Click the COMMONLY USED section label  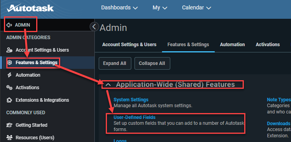click(26, 112)
